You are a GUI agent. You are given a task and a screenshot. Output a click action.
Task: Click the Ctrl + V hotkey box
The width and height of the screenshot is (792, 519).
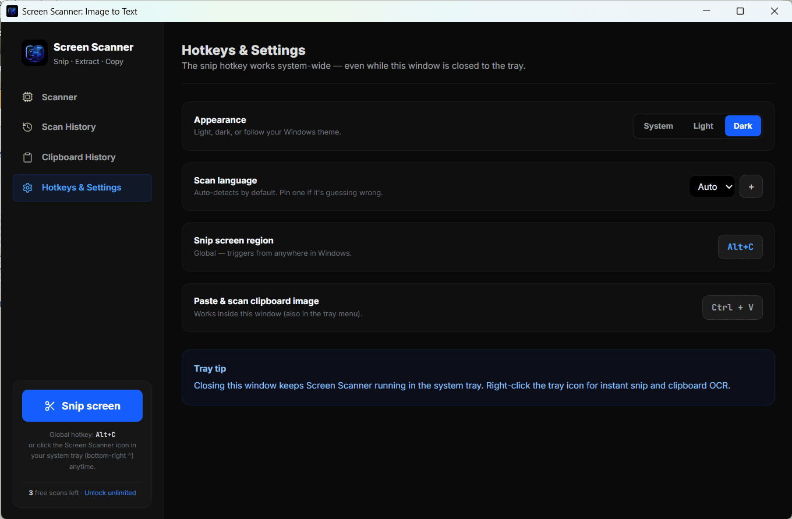click(x=733, y=308)
